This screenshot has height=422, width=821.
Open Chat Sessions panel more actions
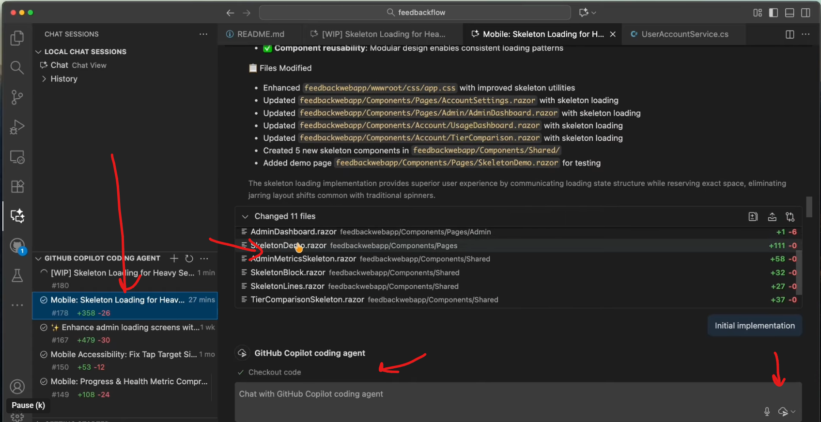pyautogui.click(x=203, y=34)
